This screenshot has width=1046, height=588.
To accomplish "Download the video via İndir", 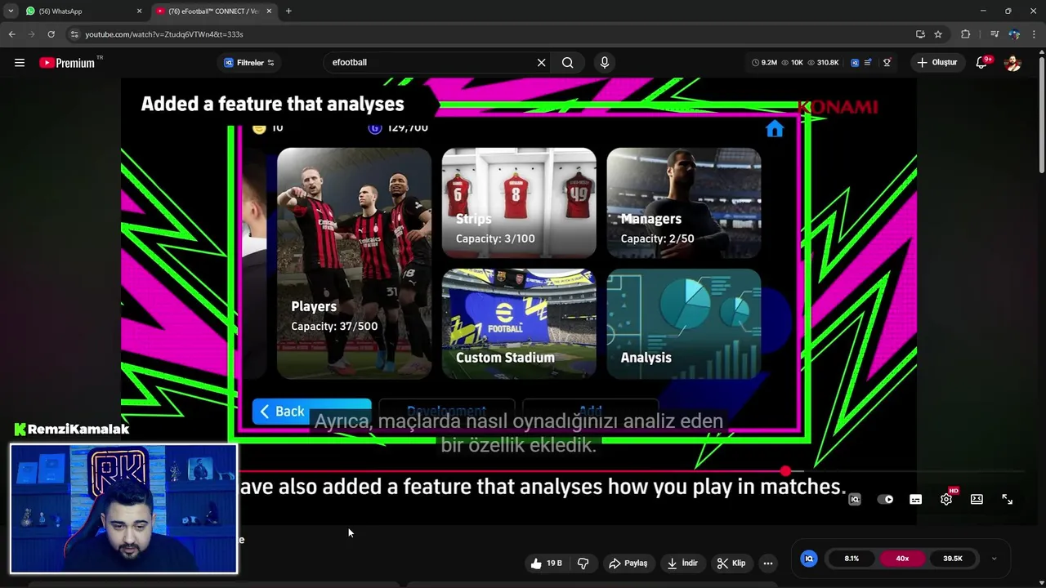I will coord(682,563).
